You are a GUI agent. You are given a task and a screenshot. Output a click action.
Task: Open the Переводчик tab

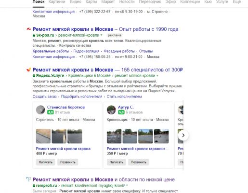coord(150,2)
